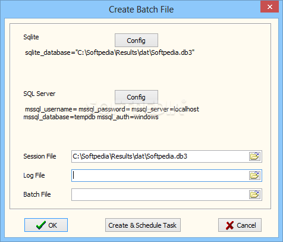Image resolution: width=283 pixels, height=242 pixels.
Task: Click the SQL Server section label
Action: pos(39,94)
